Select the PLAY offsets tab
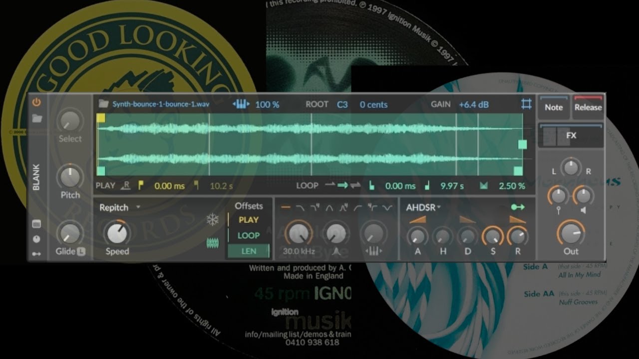The image size is (639, 359). point(249,220)
